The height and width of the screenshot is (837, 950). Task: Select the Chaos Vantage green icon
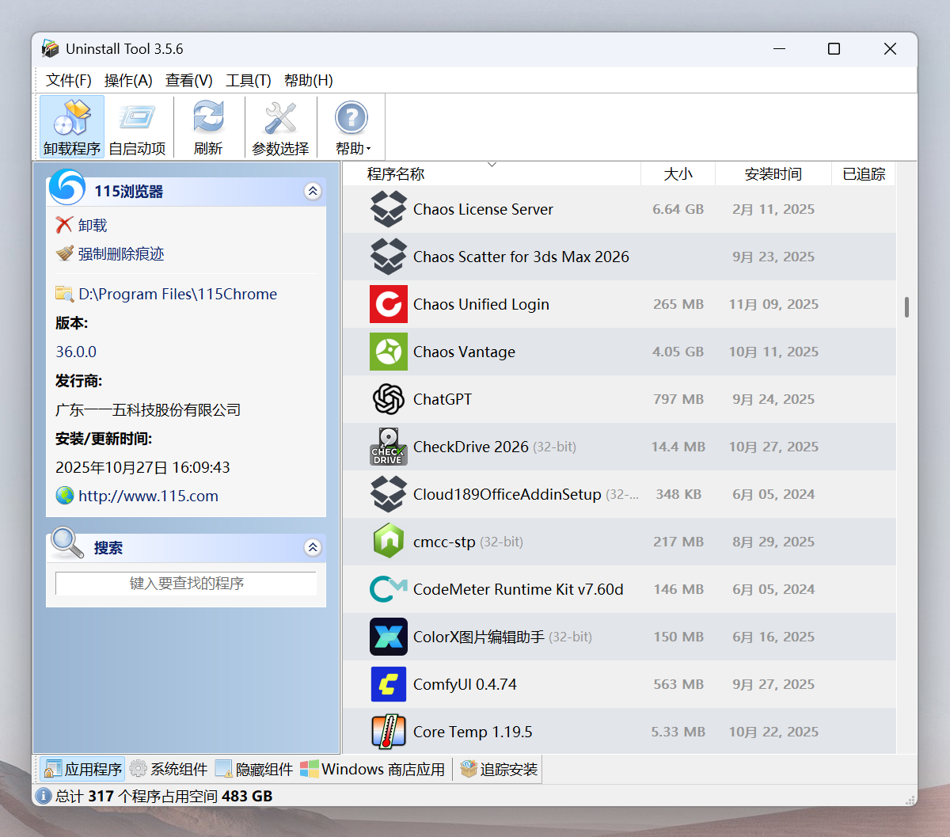[x=389, y=352]
